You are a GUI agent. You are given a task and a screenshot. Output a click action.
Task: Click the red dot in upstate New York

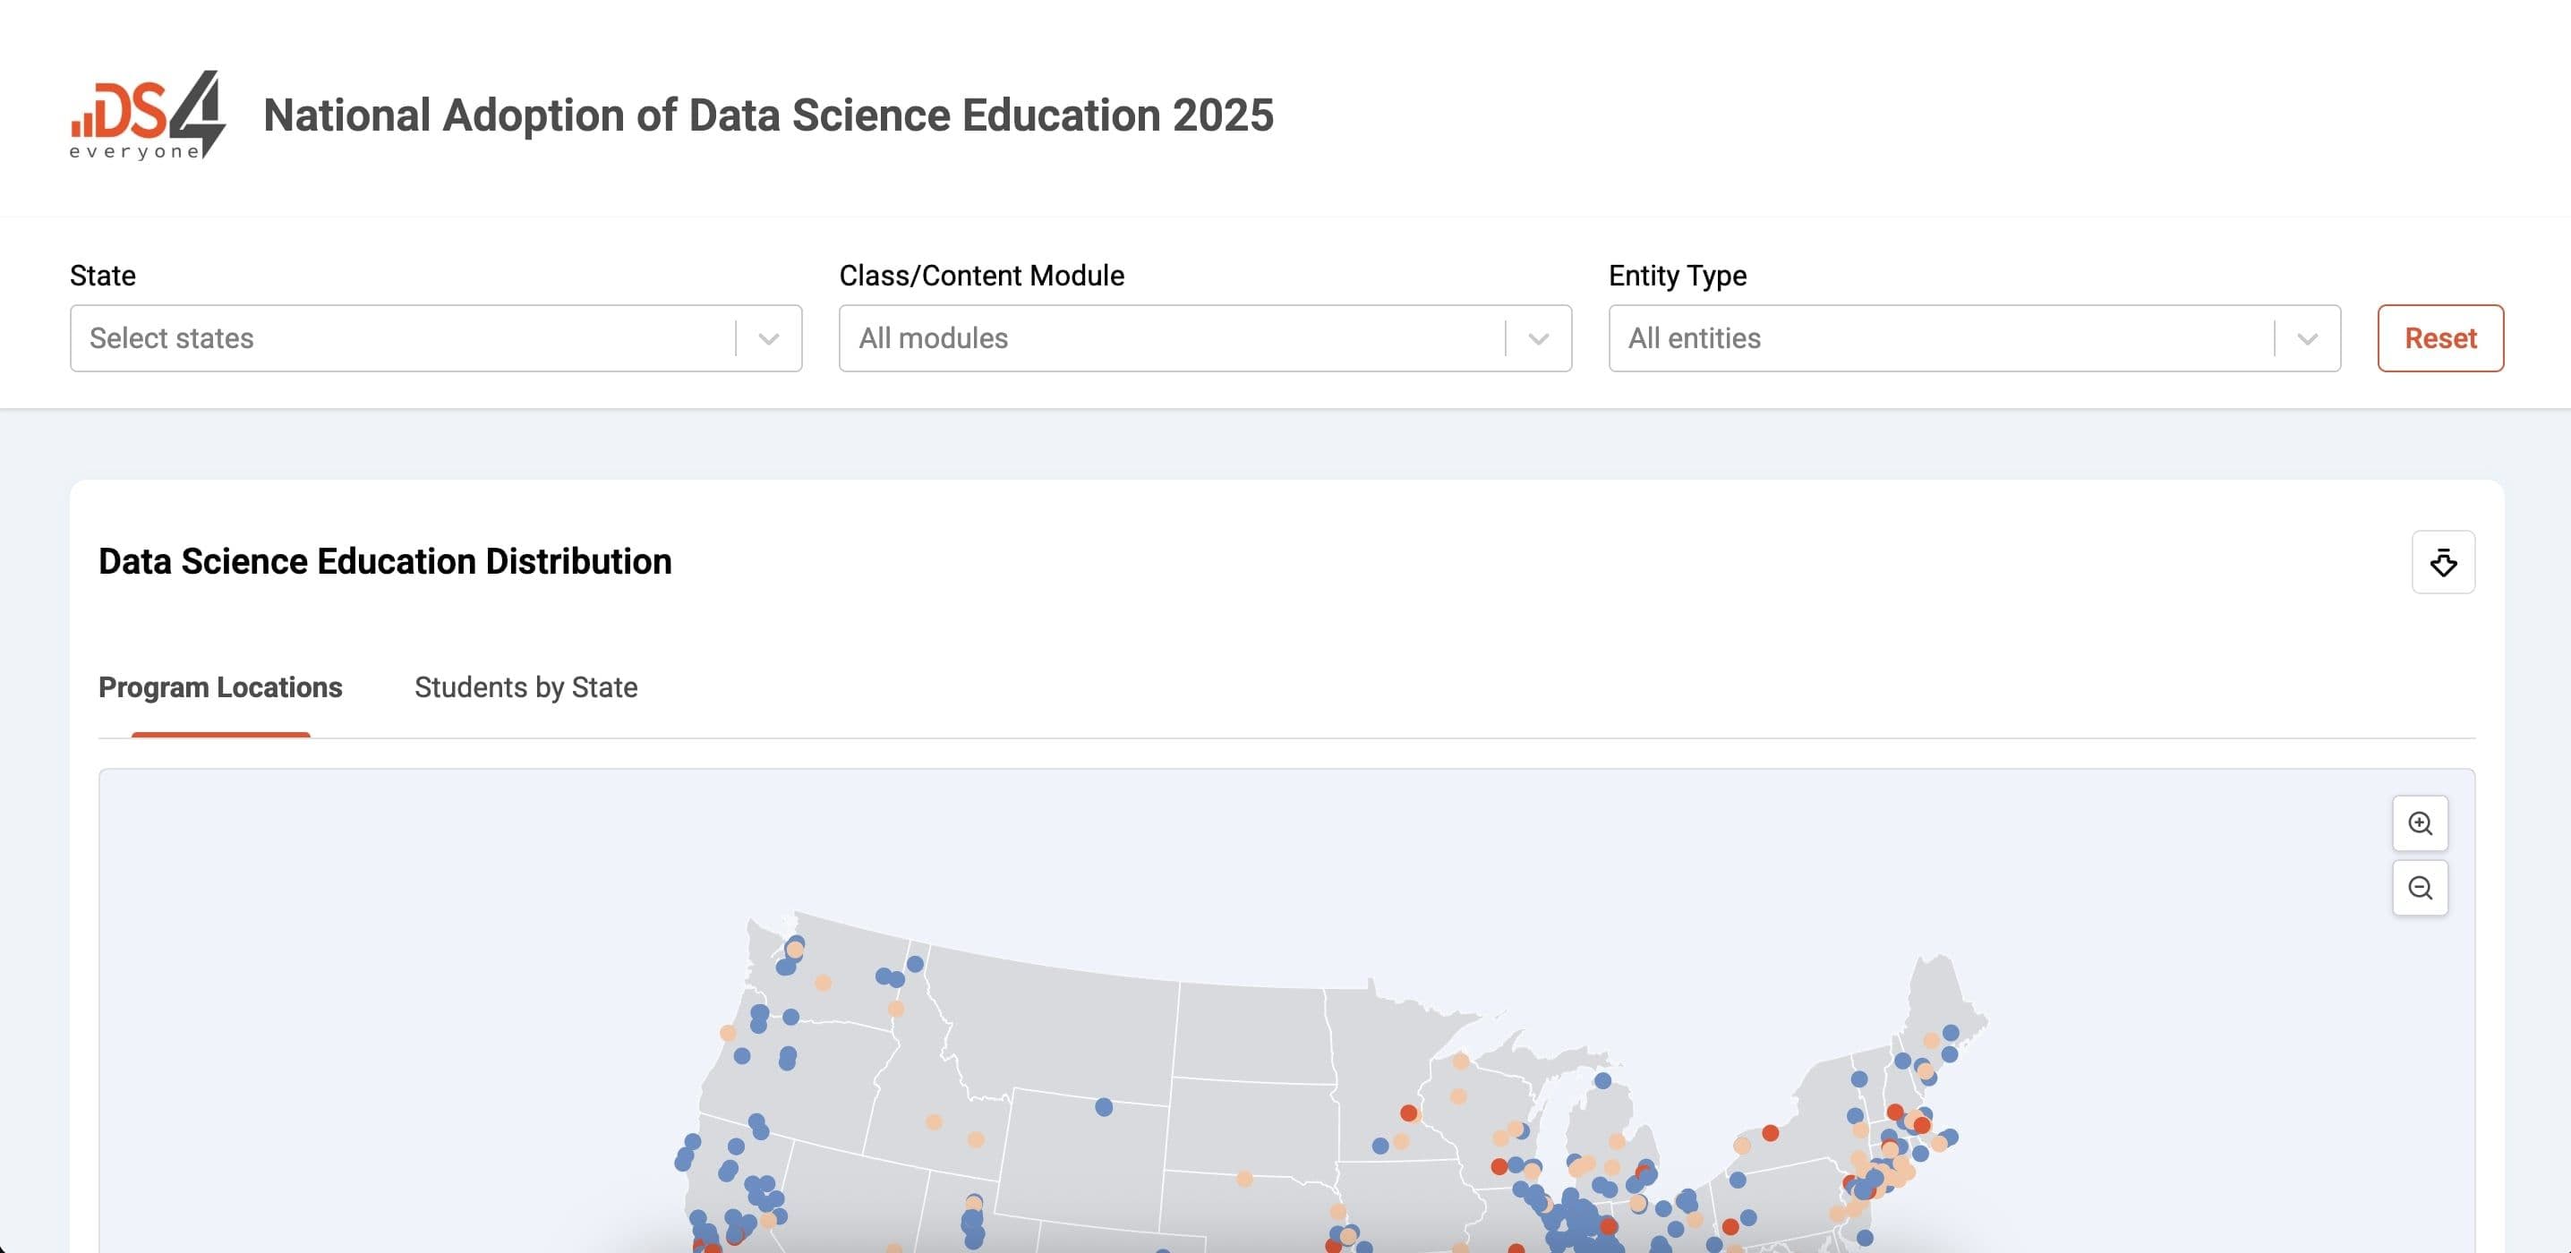[x=1771, y=1133]
